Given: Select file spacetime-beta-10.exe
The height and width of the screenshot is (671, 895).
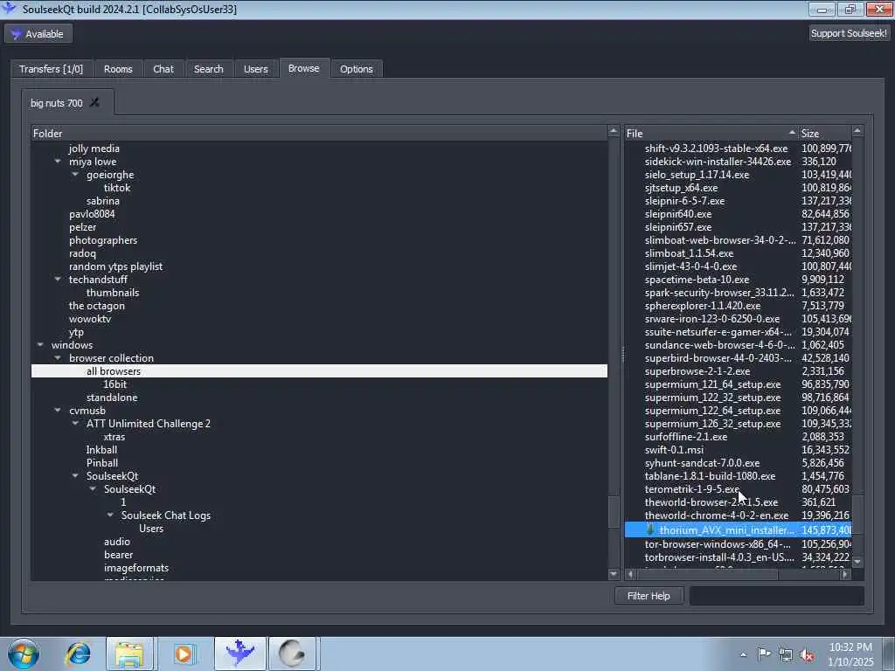Looking at the screenshot, I should [x=697, y=280].
